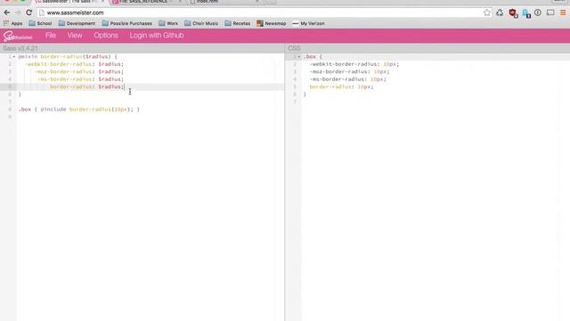Open the School bookmarks folder
Viewport: 570px width, 321px height.
40,23
